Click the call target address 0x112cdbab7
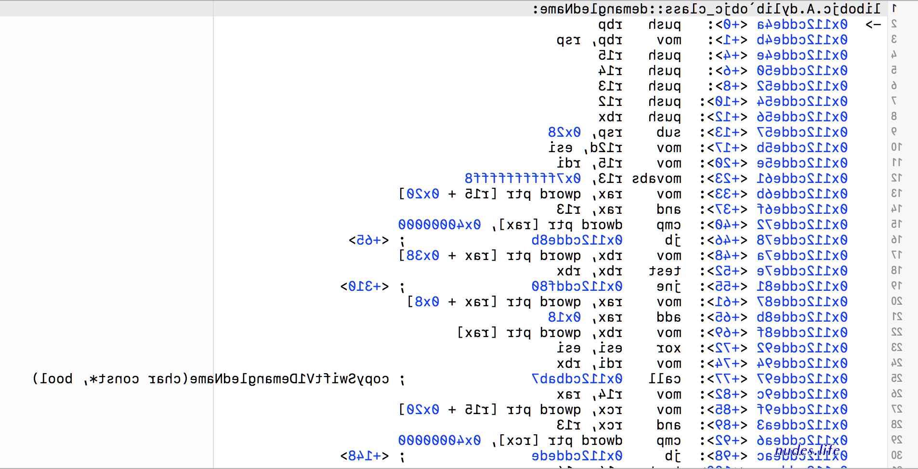The width and height of the screenshot is (918, 469). pos(577,378)
